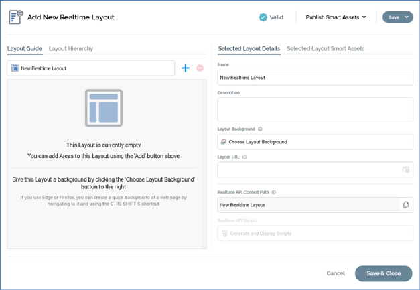Screen dimensions: 420x290
Task: Click the CTRL-SHIFT-S shortcut hint text
Action: (103, 200)
